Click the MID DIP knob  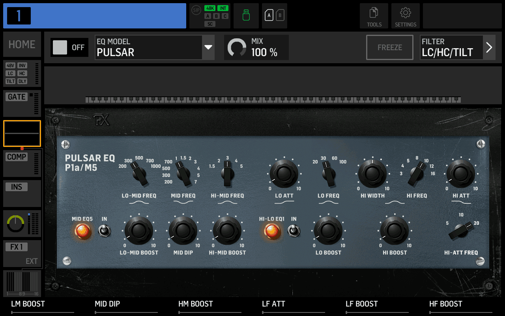tap(183, 231)
